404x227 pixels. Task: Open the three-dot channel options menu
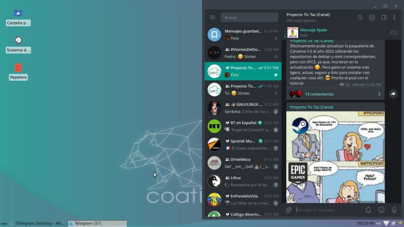[x=395, y=18]
